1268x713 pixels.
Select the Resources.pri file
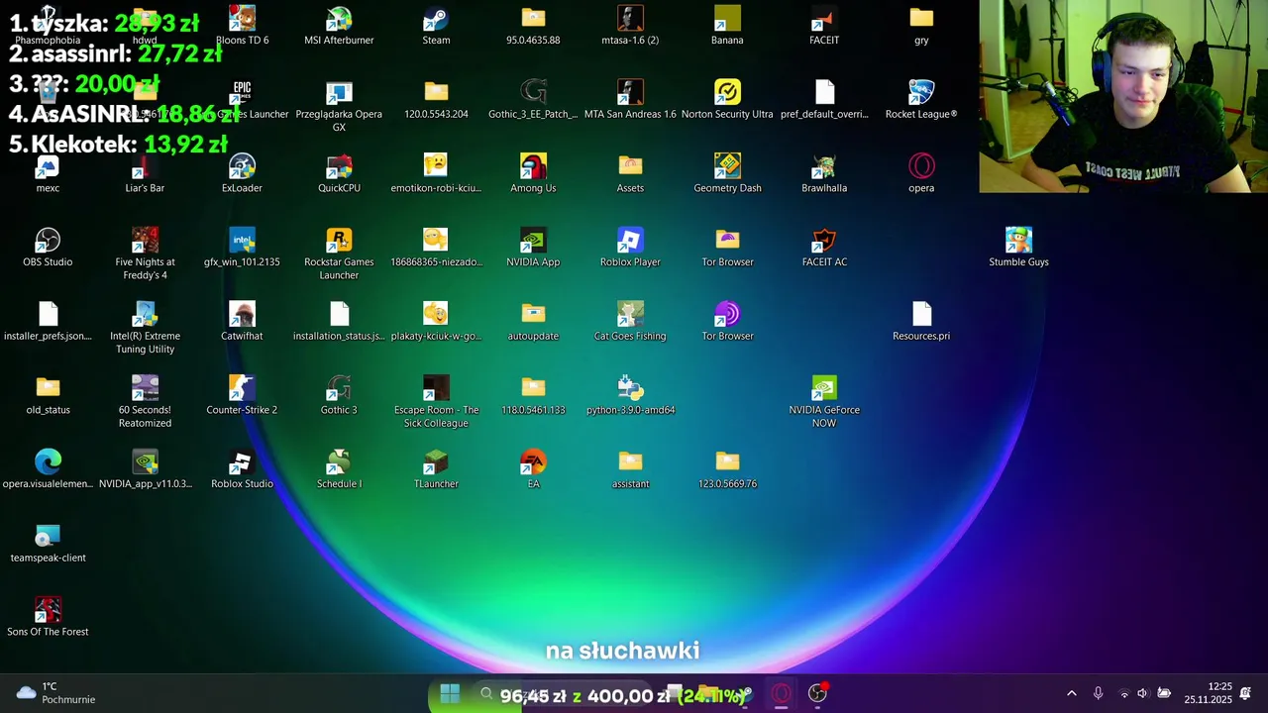[921, 322]
